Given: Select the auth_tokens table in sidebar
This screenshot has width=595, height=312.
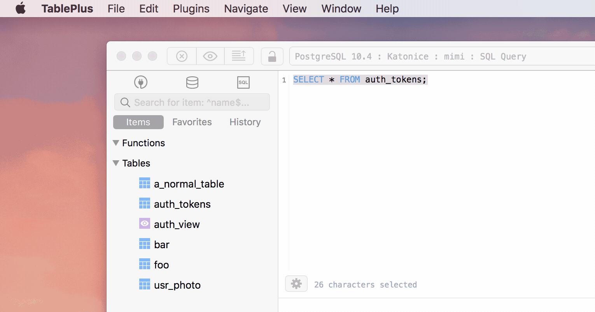Looking at the screenshot, I should pos(182,204).
